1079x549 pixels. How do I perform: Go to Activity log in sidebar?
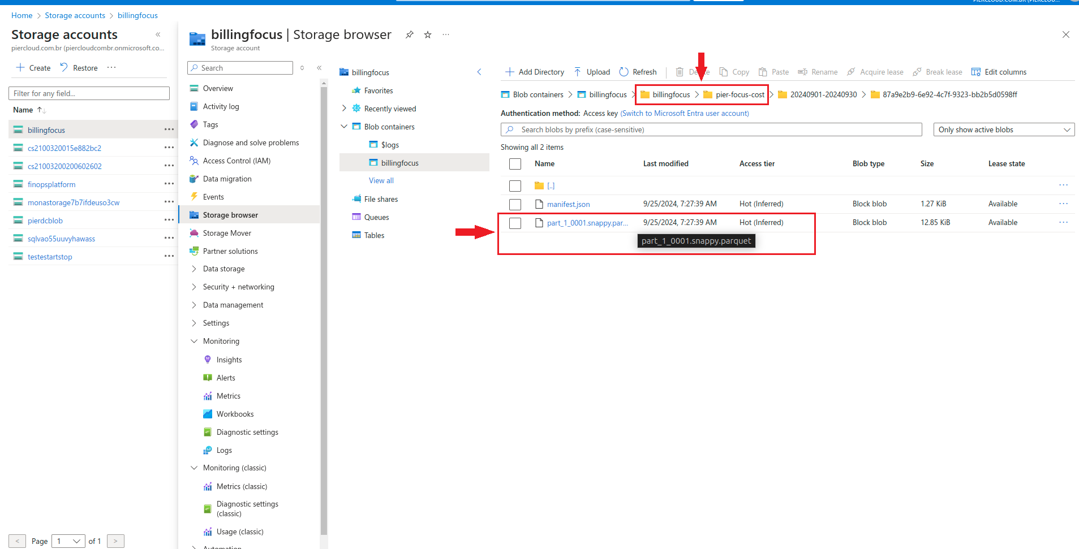click(x=221, y=106)
